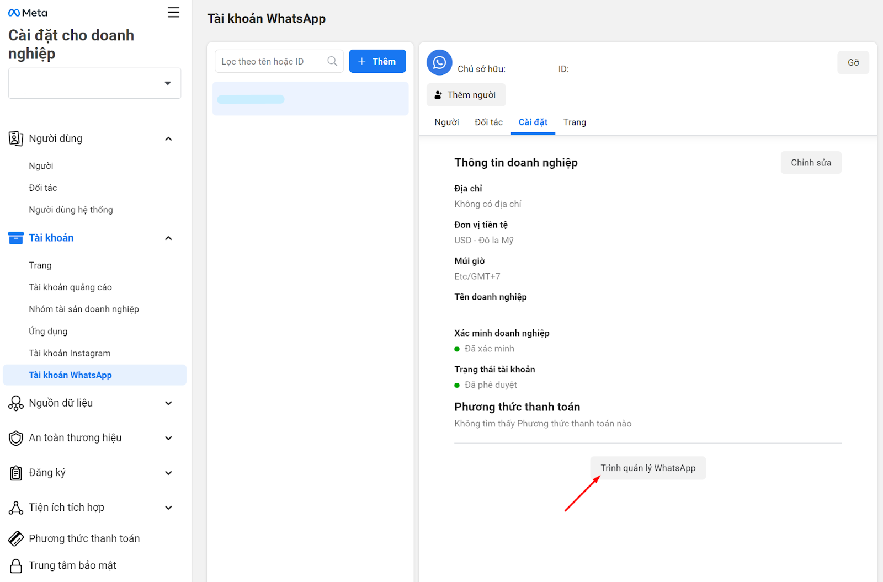The height and width of the screenshot is (582, 883).
Task: Open Ứng dụng in the sidebar
Action: click(x=48, y=331)
